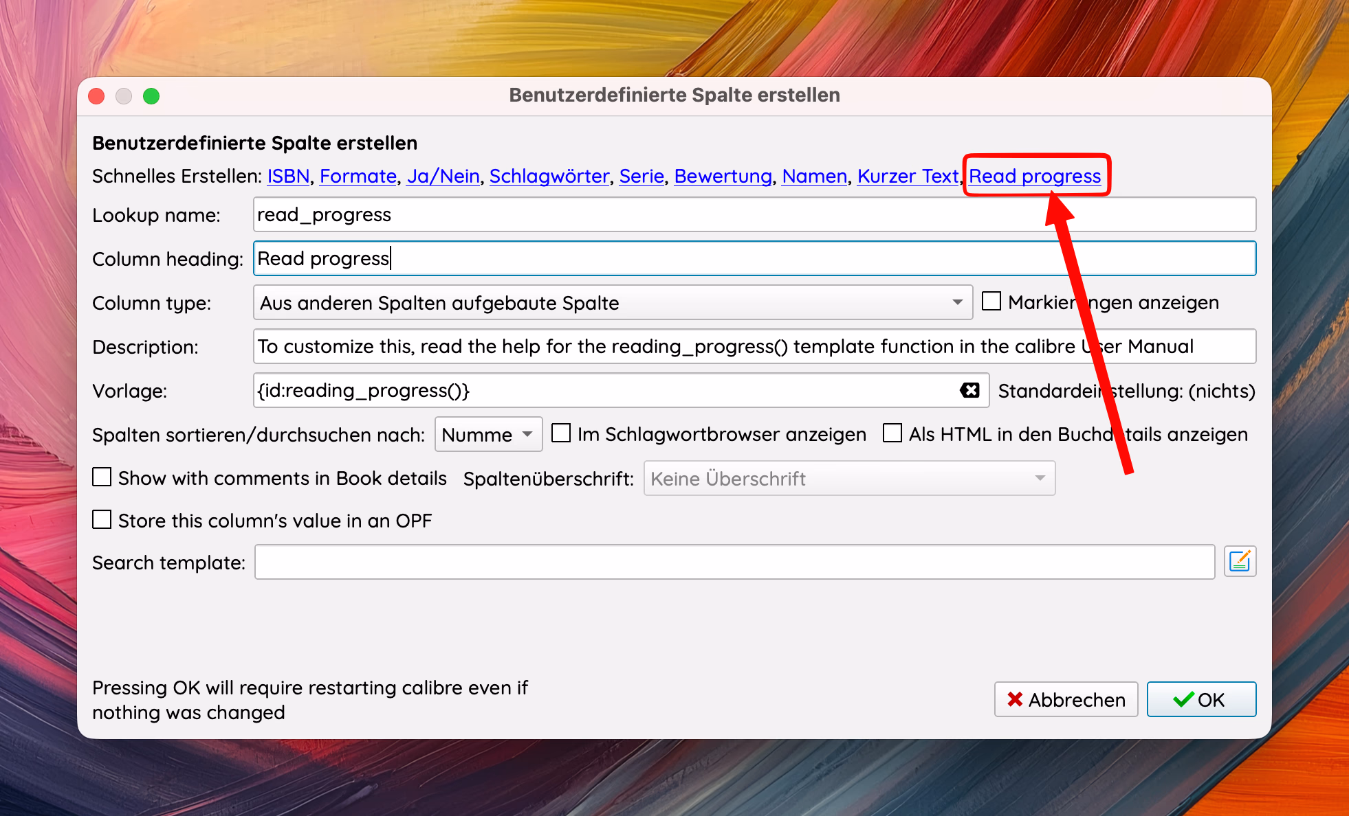Clear the Vorlage template field
Screen dimensions: 1349x816
(x=969, y=390)
